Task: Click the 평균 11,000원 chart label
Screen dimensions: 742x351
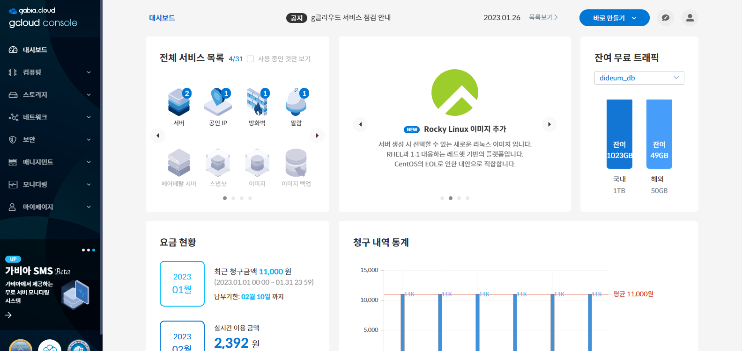Action: (633, 294)
